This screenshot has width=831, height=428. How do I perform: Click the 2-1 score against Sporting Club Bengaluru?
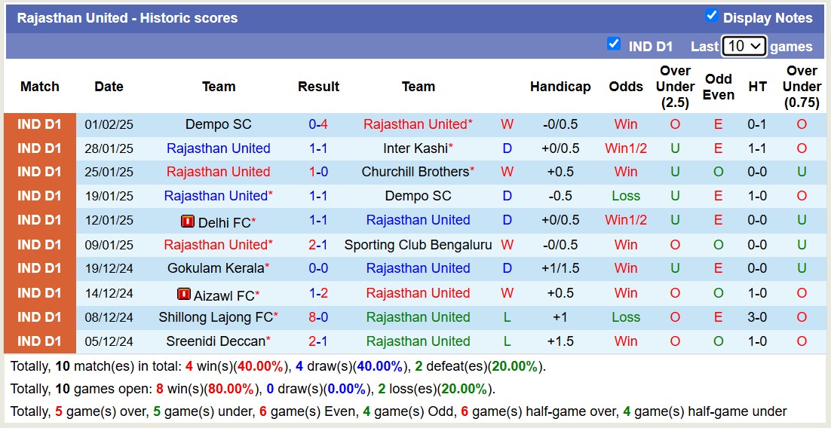pos(318,245)
